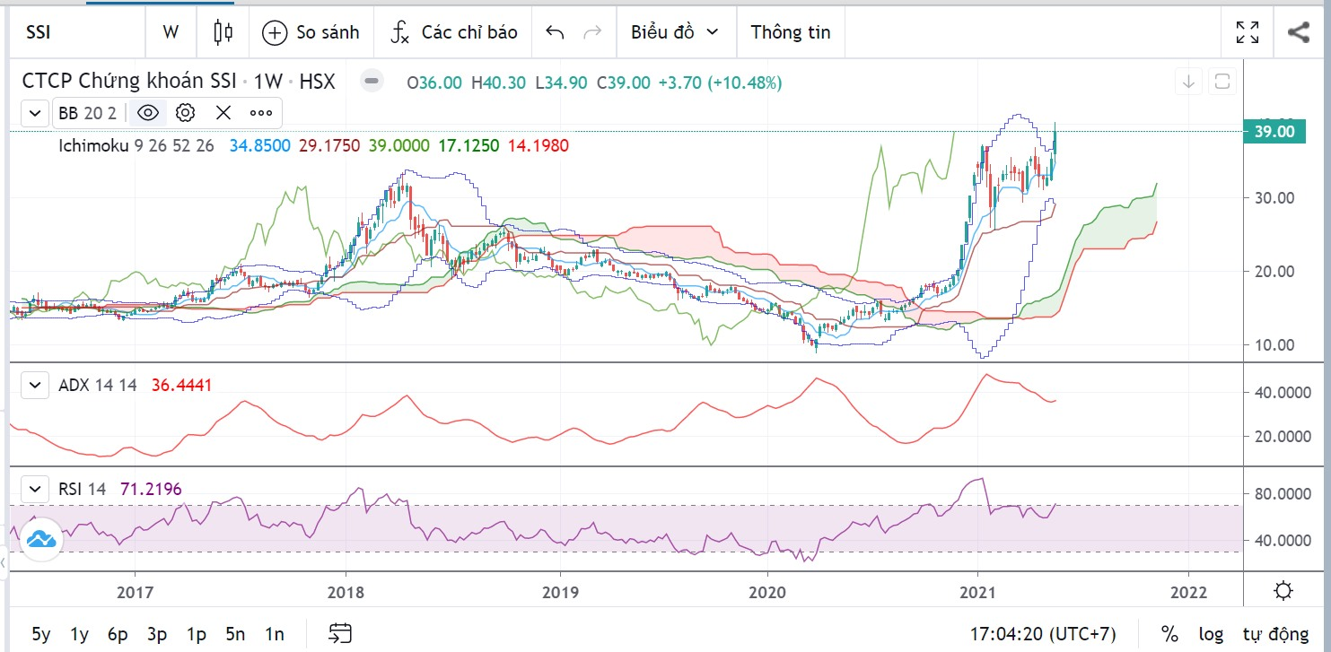Toggle BB indicator visibility eye
The width and height of the screenshot is (1331, 652).
[x=148, y=113]
